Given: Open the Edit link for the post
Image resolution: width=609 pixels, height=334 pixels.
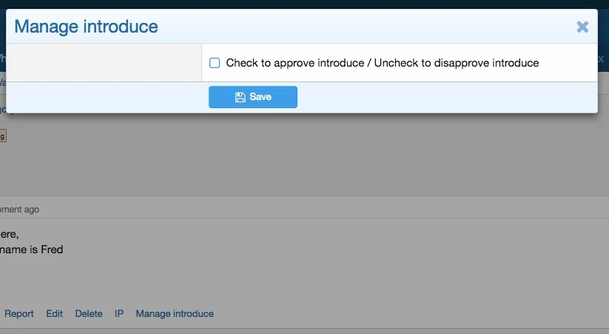Looking at the screenshot, I should pos(54,314).
